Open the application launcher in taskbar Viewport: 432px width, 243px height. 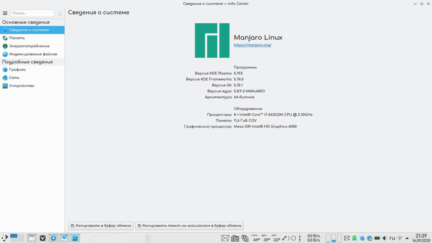coord(5,238)
